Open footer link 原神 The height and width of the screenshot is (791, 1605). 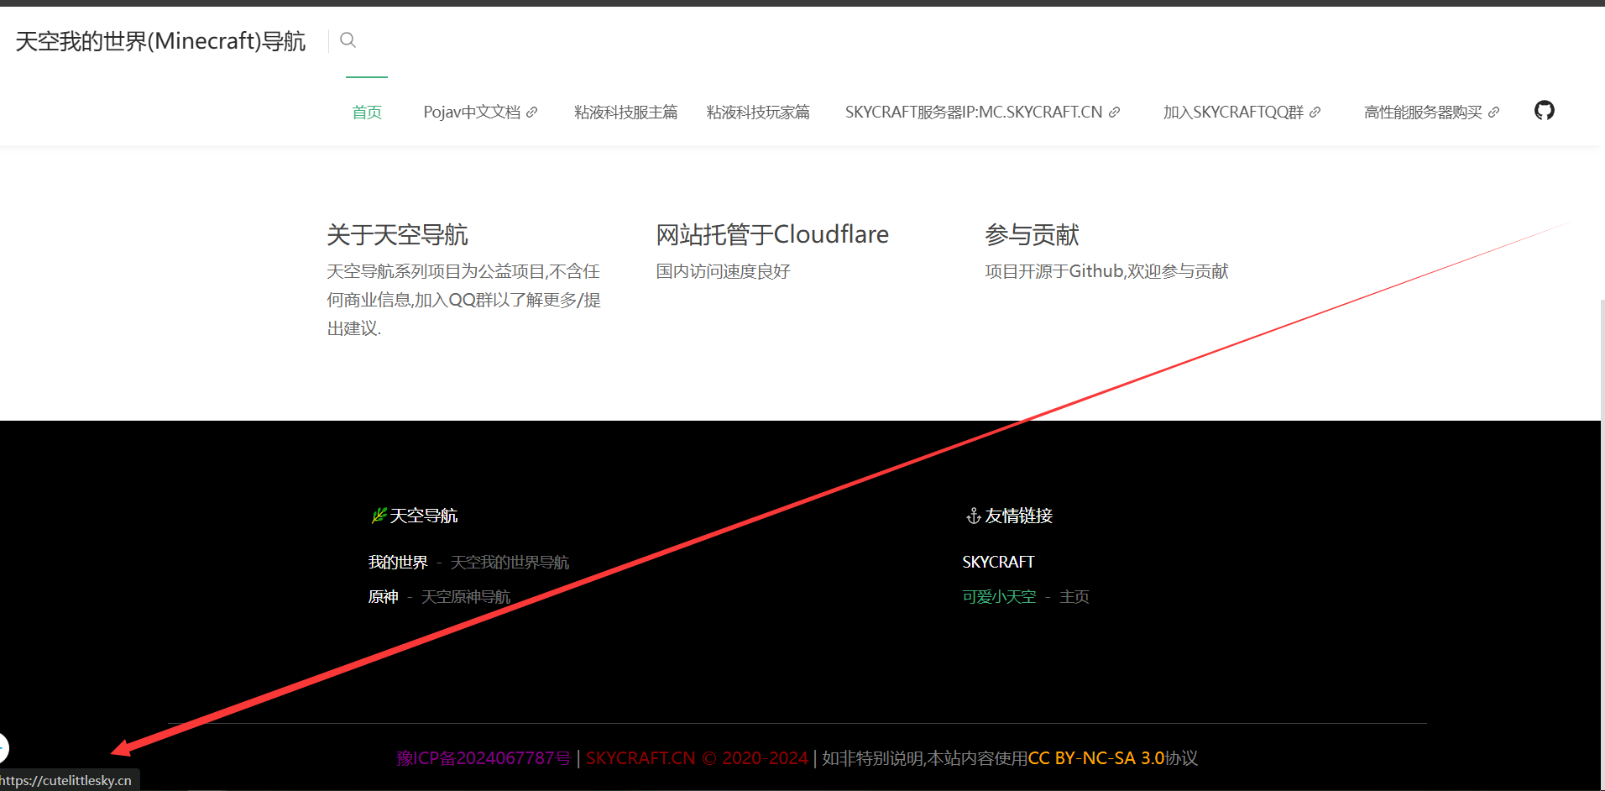tap(383, 597)
